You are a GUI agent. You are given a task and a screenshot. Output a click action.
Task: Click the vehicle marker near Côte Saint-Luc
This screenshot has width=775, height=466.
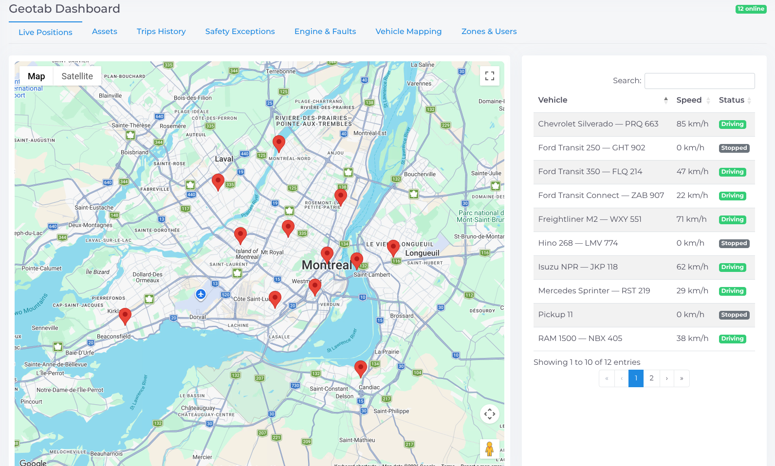275,299
